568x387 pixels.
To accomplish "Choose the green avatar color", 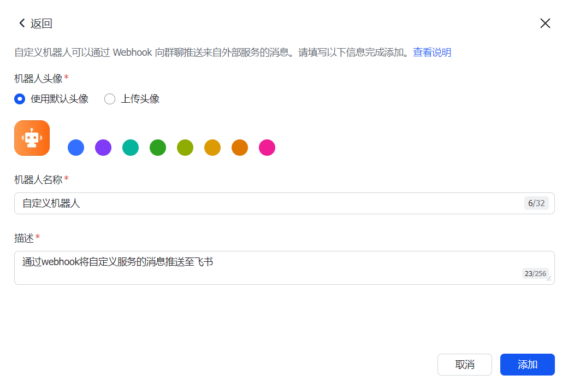I will click(x=158, y=148).
